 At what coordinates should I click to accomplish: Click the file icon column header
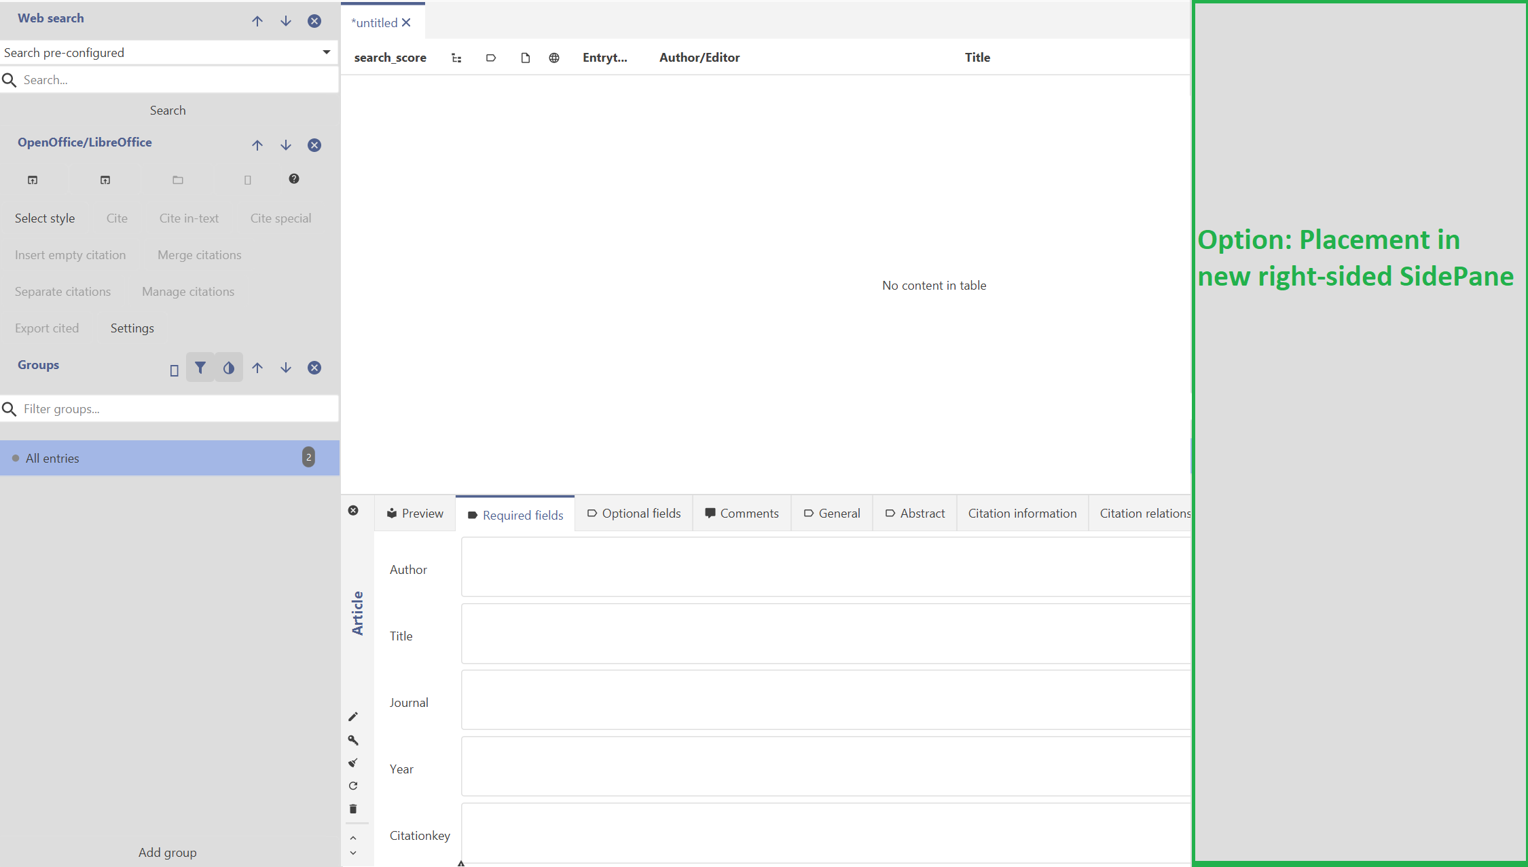[524, 58]
